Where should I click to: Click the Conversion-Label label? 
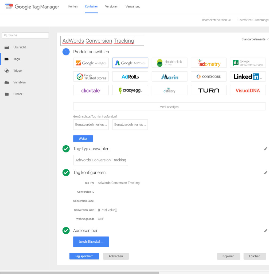(84, 201)
